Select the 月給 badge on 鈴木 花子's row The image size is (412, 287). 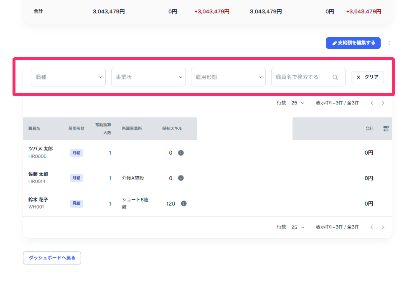76,203
